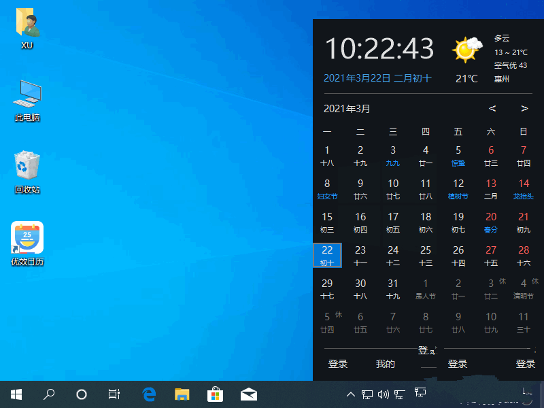The height and width of the screenshot is (408, 544).
Task: Select March 10 廿七
Action: (x=393, y=189)
